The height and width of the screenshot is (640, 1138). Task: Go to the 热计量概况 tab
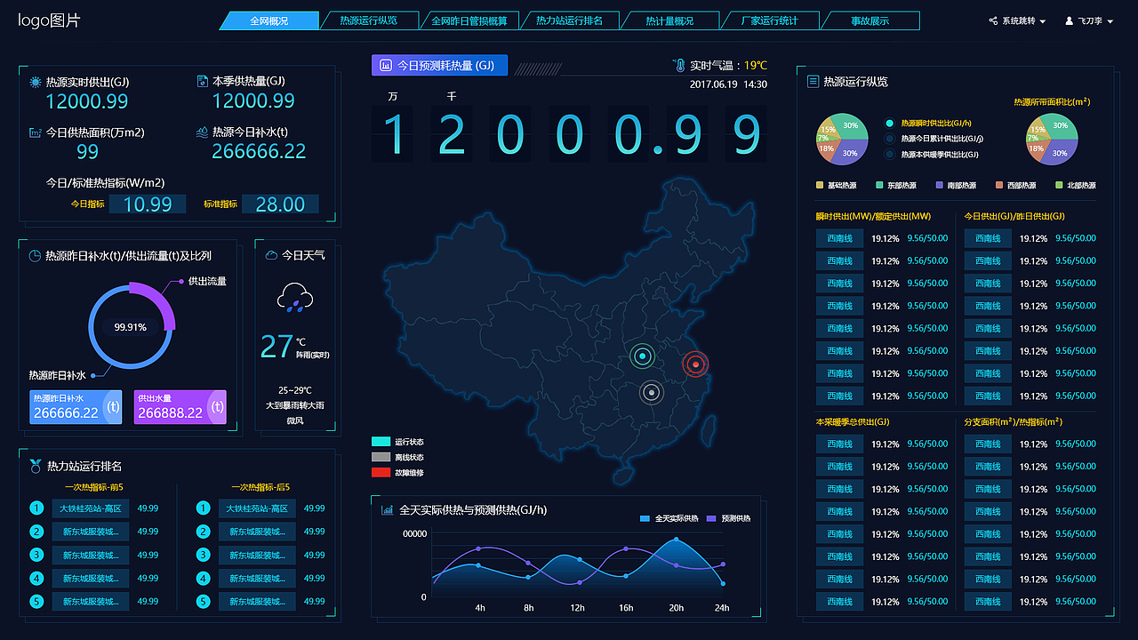pos(669,20)
